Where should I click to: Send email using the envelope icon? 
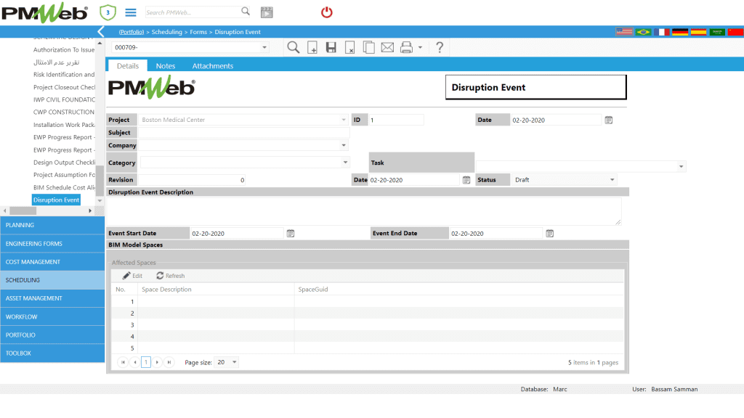pyautogui.click(x=387, y=47)
